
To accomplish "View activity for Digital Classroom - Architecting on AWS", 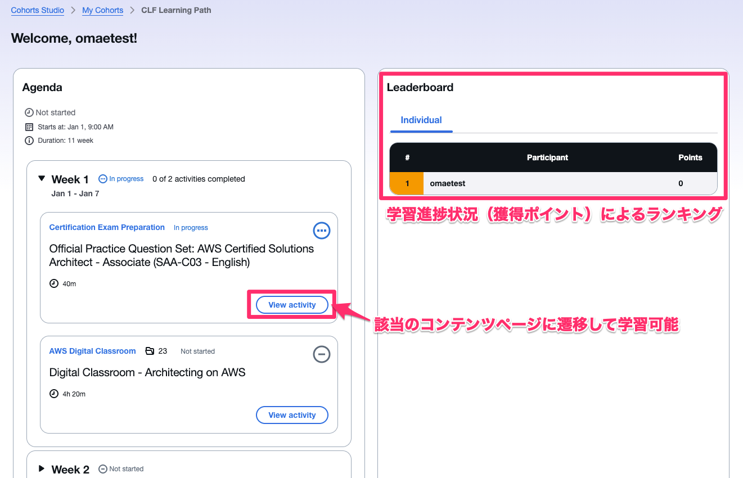I will 292,415.
